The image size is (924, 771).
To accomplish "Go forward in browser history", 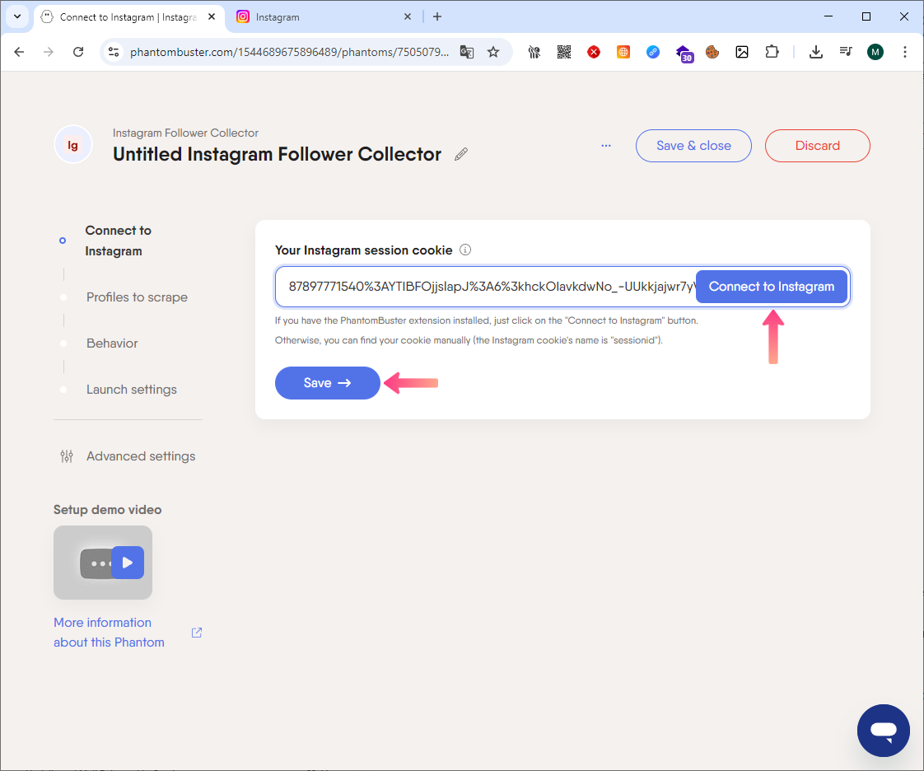I will (49, 52).
